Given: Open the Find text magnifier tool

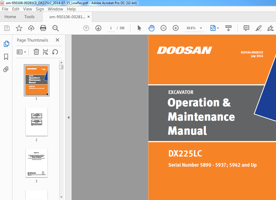Looking at the screenshot, I should pos(56,28).
